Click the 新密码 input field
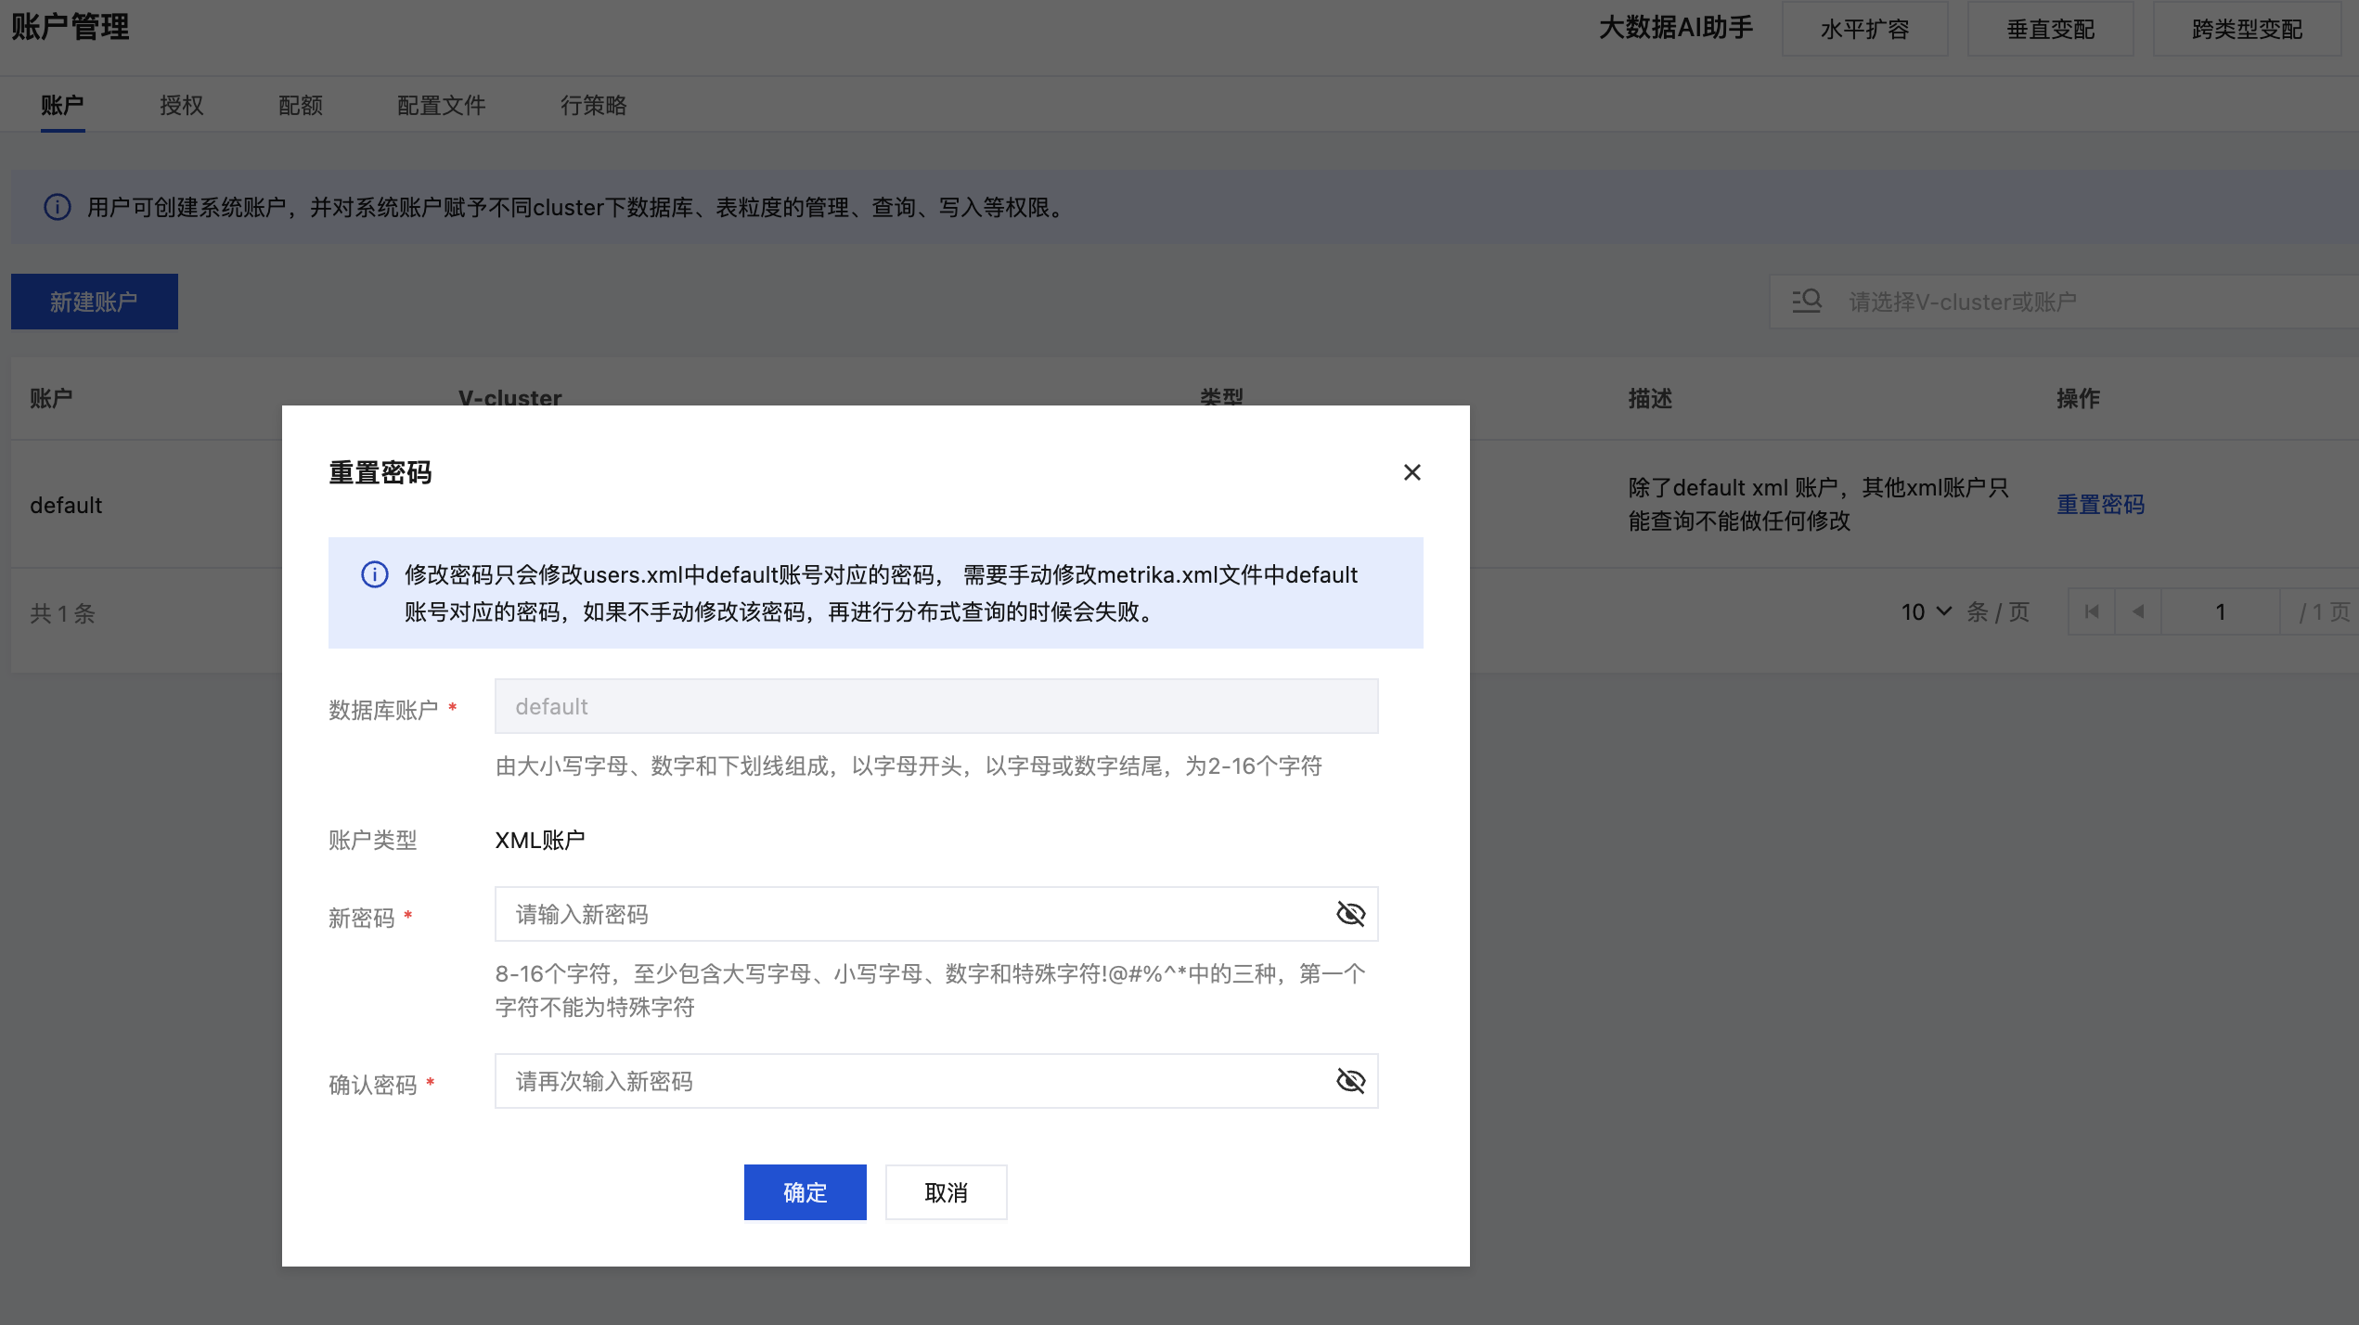The height and width of the screenshot is (1325, 2359). [935, 915]
